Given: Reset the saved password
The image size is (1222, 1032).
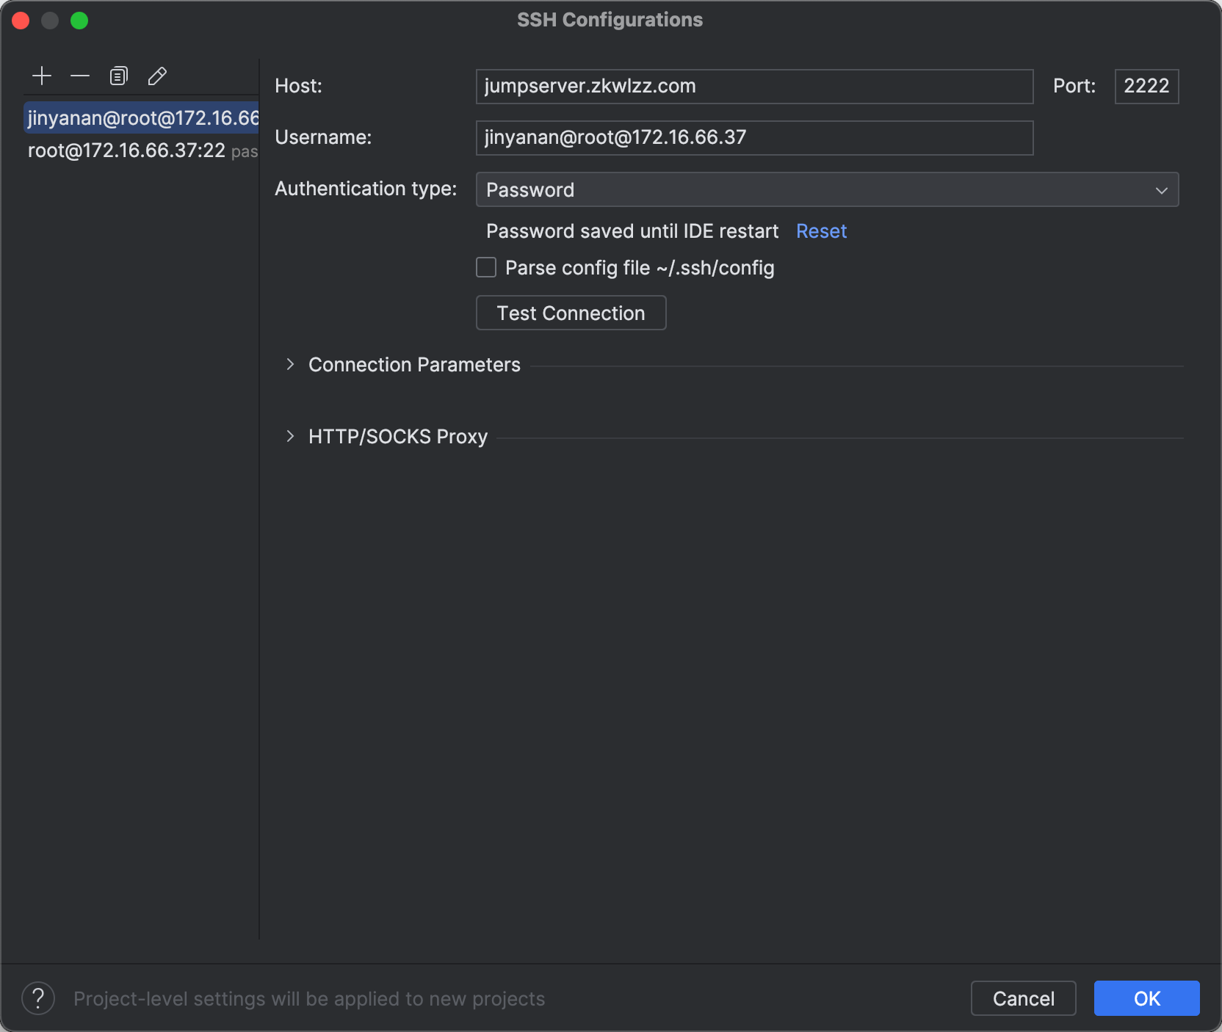Looking at the screenshot, I should pos(820,231).
